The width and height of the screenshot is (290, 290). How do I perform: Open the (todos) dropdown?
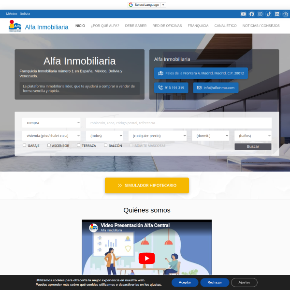[x=104, y=136]
